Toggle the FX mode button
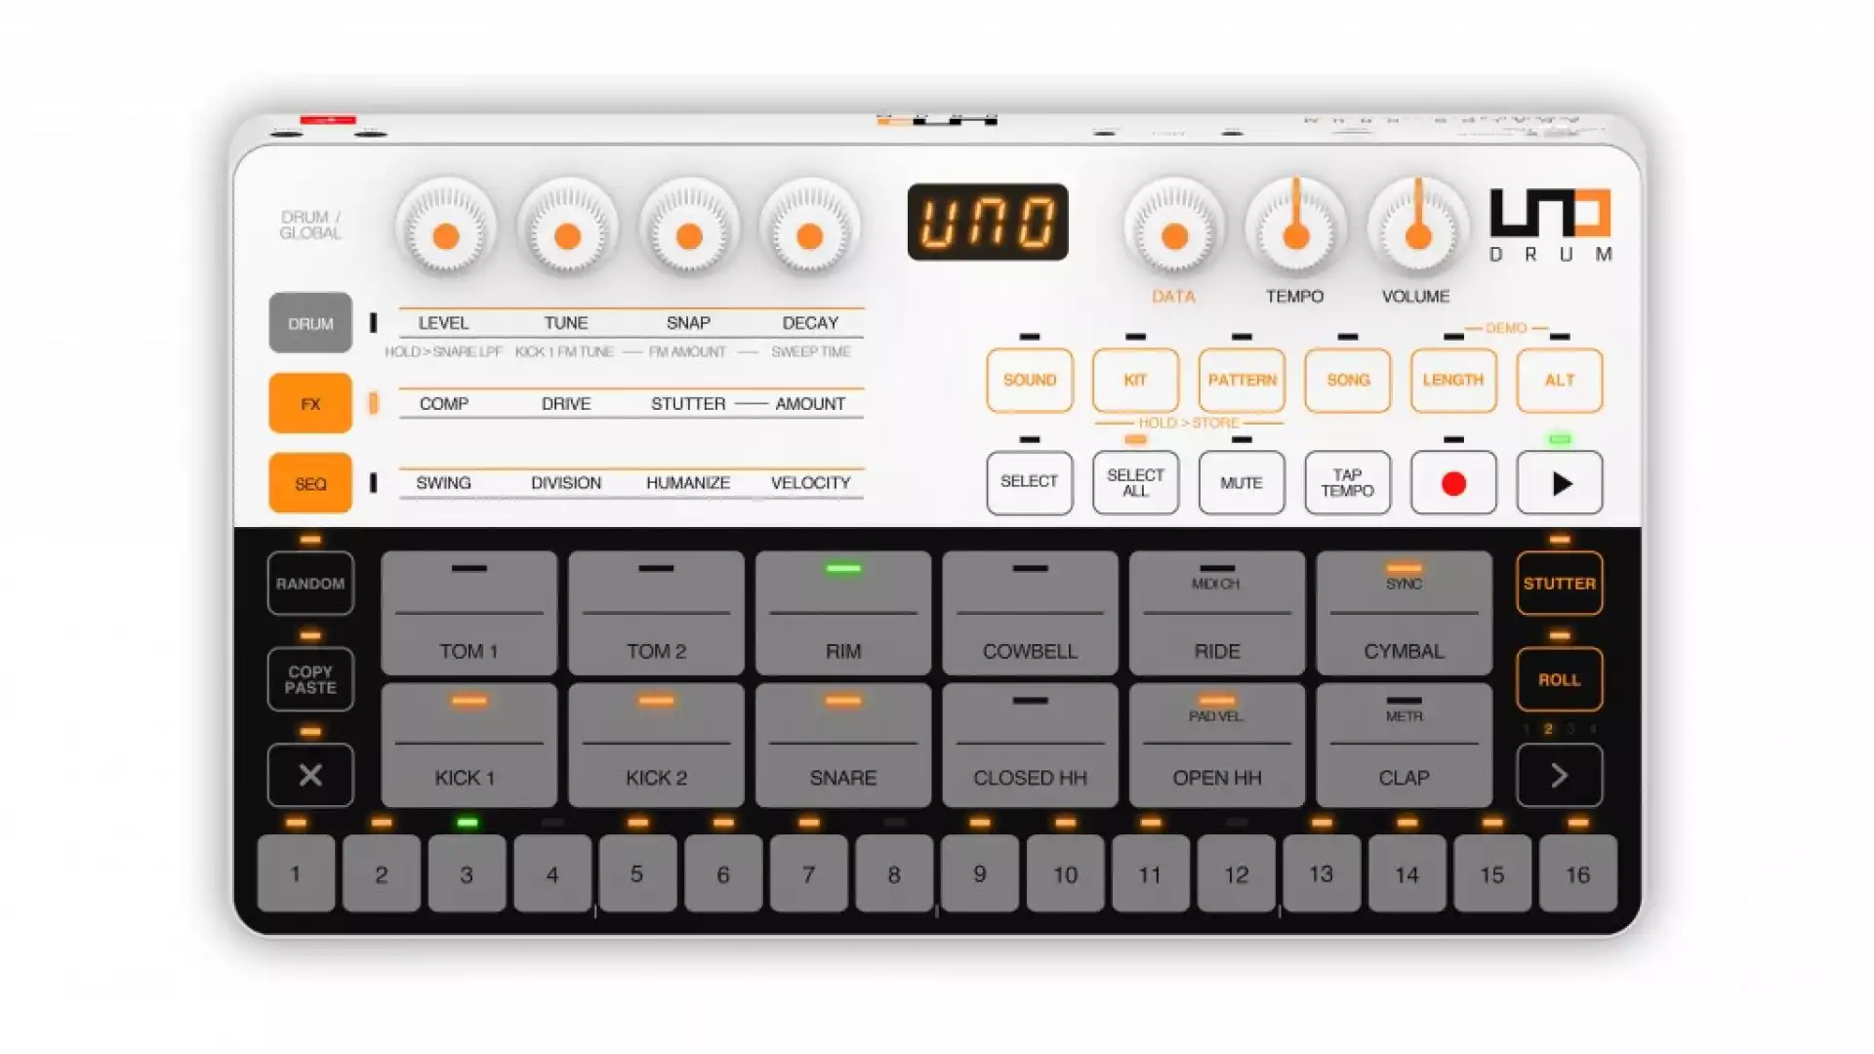Screen dimensions: 1874x1054 pos(310,403)
